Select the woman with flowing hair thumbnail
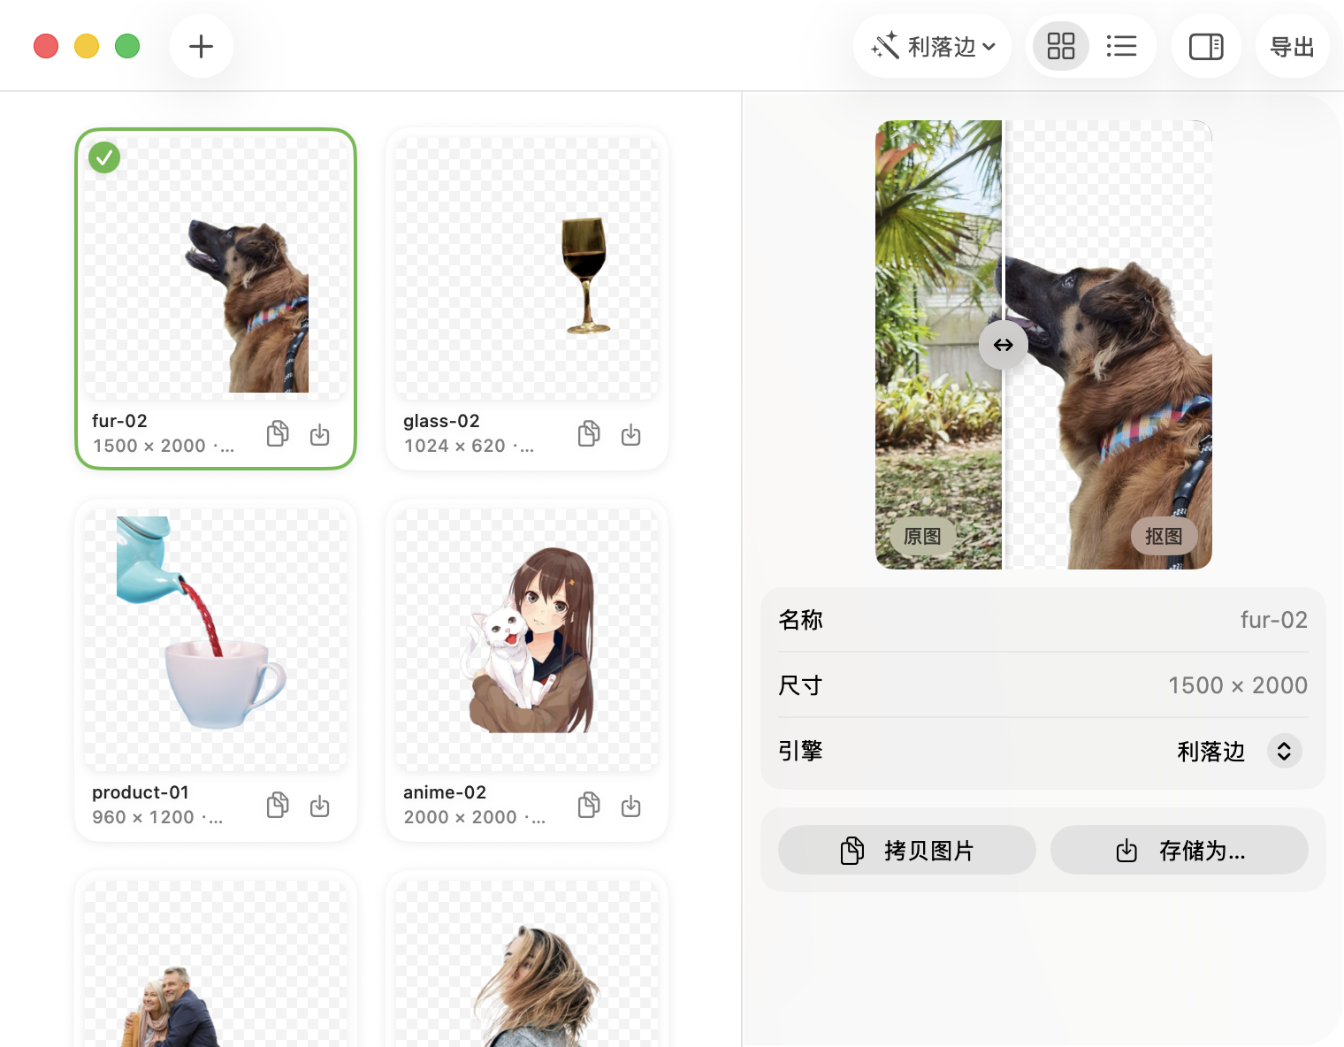This screenshot has height=1047, width=1344. pyautogui.click(x=527, y=964)
